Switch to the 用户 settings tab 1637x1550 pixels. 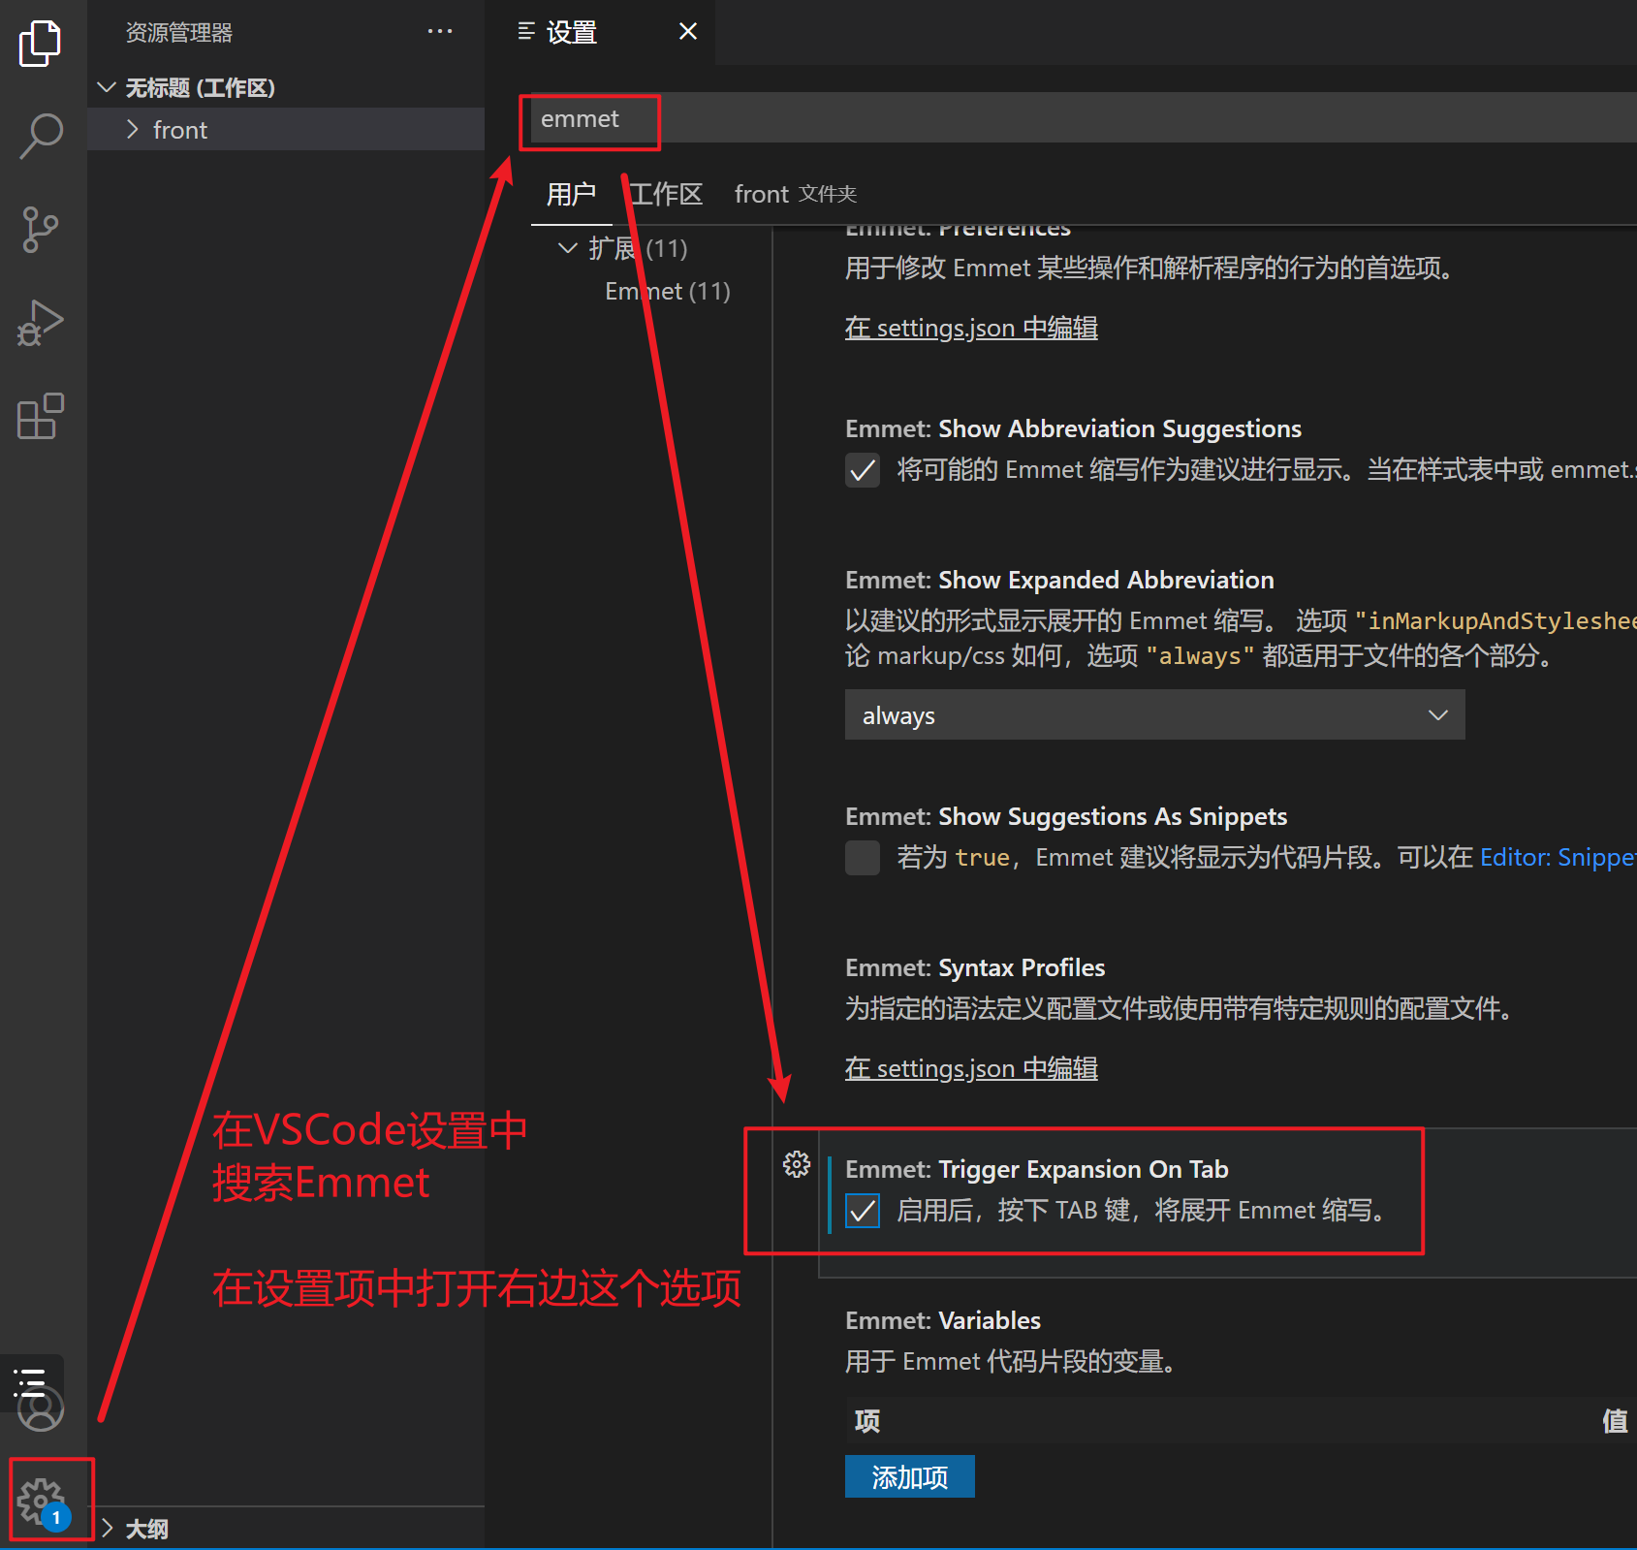(x=571, y=194)
